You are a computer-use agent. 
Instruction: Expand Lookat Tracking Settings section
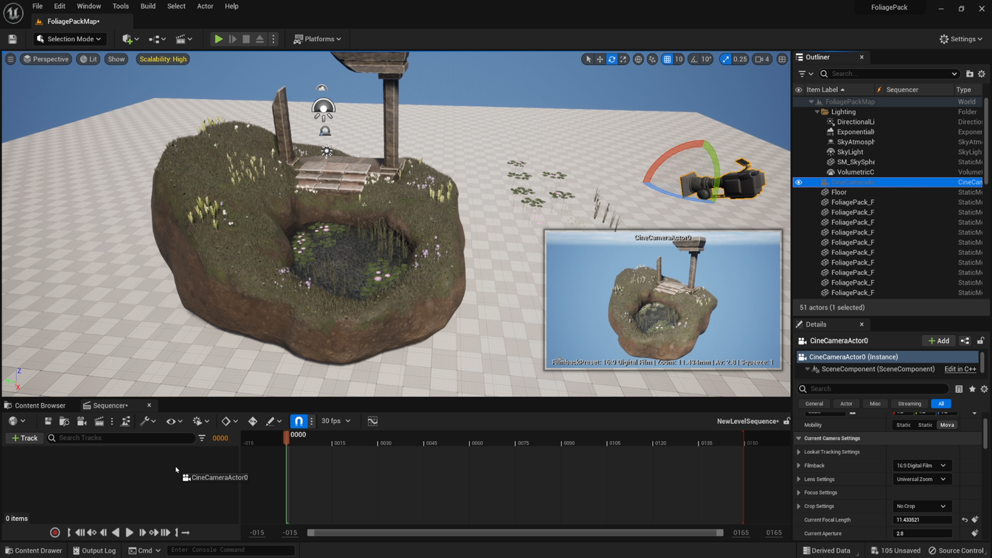point(799,452)
